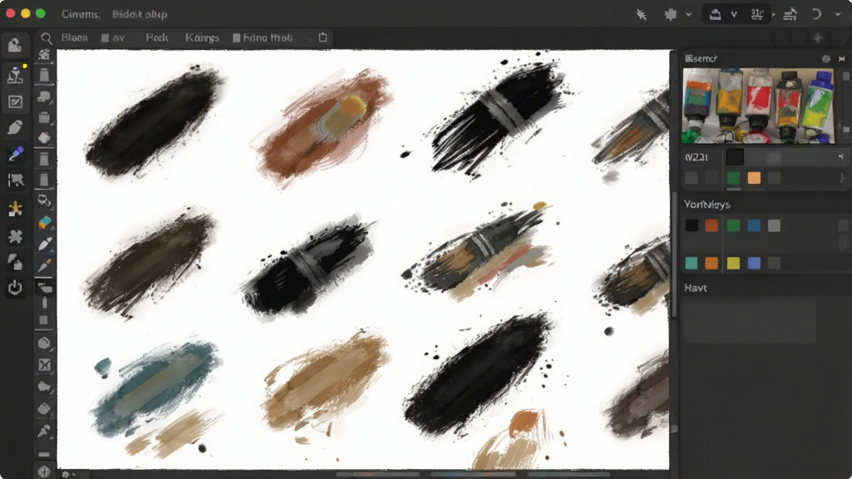Image resolution: width=852 pixels, height=479 pixels.
Task: Click the paint tubes reference thumbnail
Action: click(x=758, y=106)
